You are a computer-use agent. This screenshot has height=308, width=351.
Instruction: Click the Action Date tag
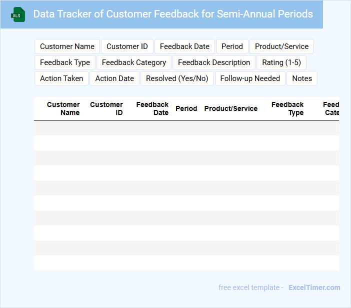pos(114,78)
